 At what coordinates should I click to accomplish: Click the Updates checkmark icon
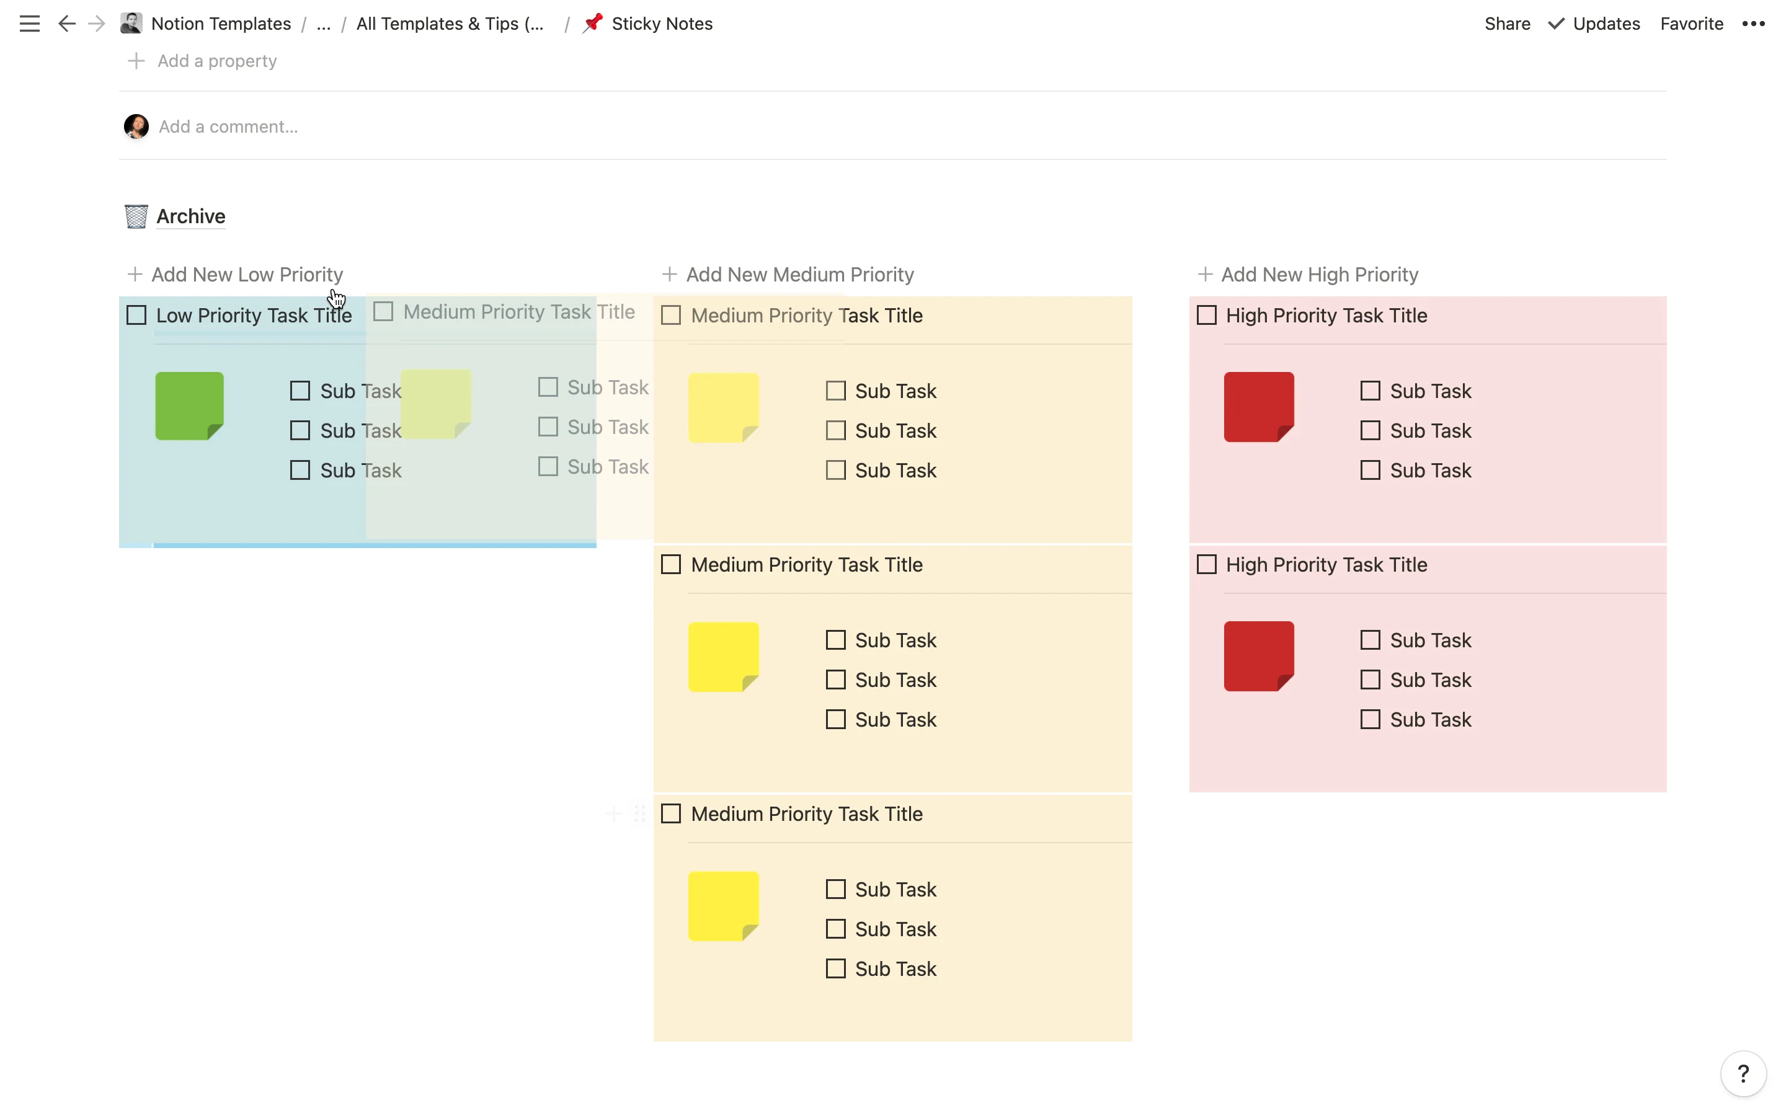tap(1556, 23)
